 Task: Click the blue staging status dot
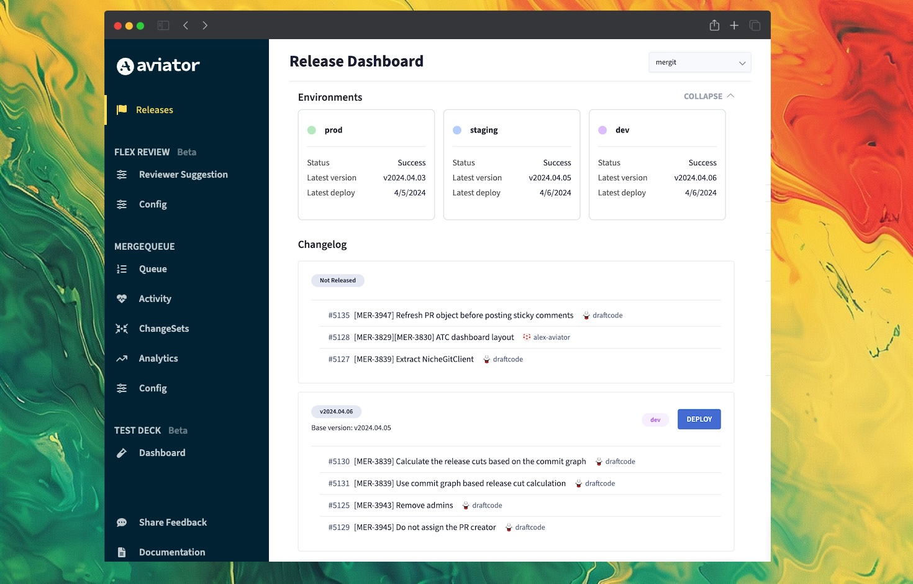pyautogui.click(x=457, y=130)
